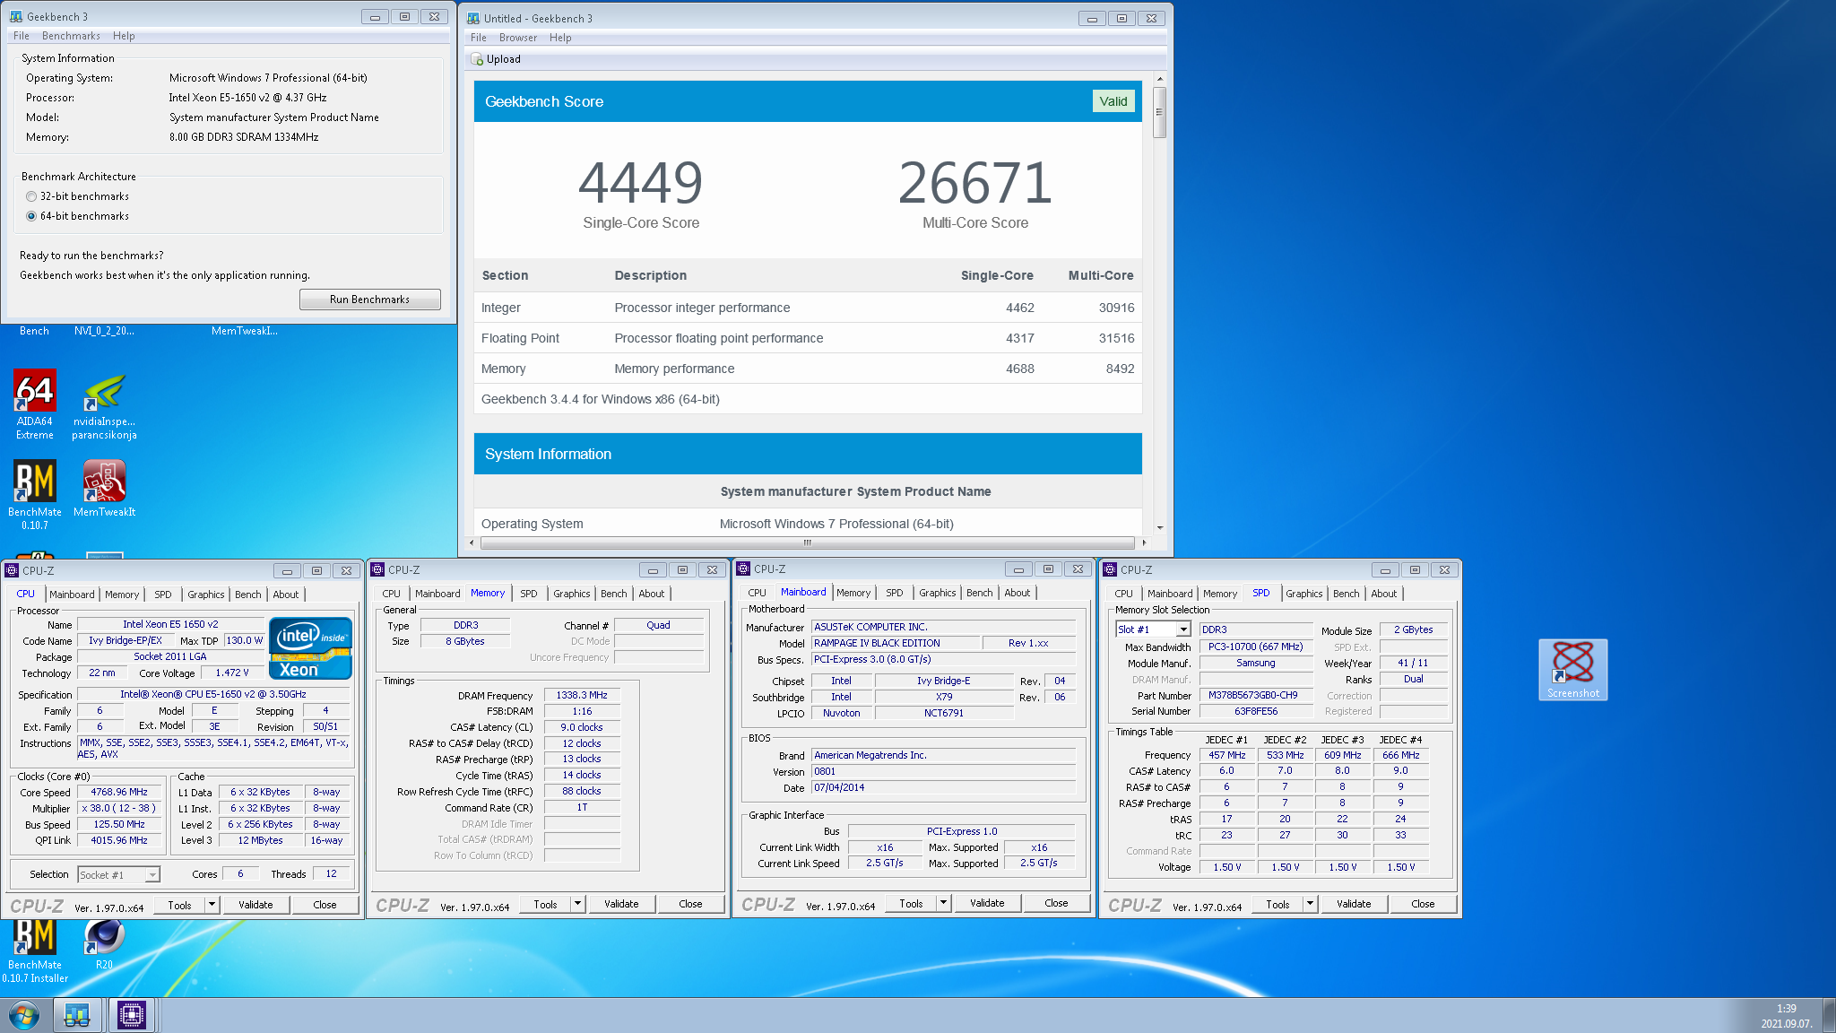Open the Windows Start menu
The width and height of the screenshot is (1836, 1033).
pyautogui.click(x=24, y=1015)
